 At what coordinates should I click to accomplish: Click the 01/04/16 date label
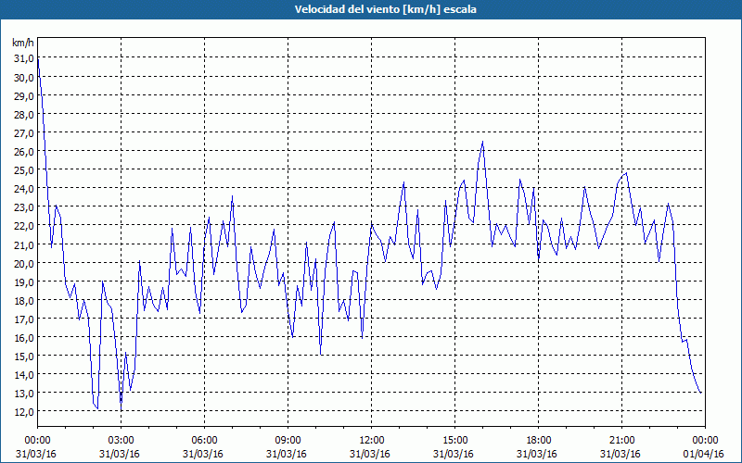[x=704, y=454]
